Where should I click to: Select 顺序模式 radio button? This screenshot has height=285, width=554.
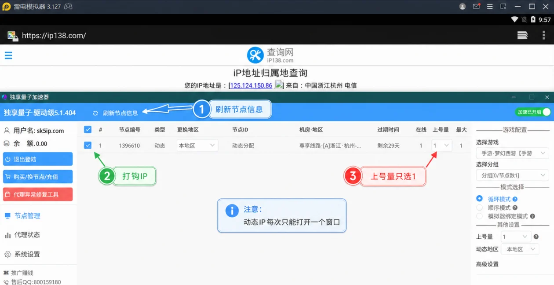pos(479,208)
